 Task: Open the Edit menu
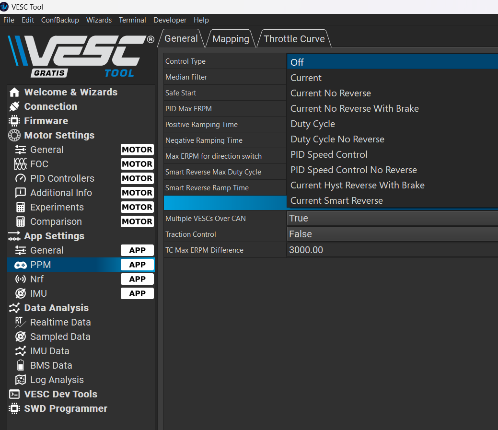tap(28, 20)
